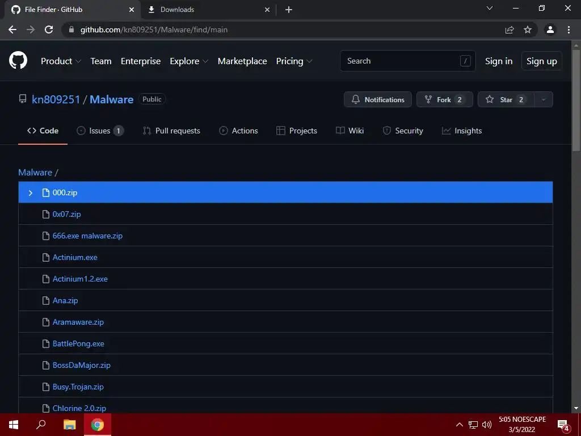Click the browser address bar URL
This screenshot has width=581, height=436.
(x=154, y=30)
